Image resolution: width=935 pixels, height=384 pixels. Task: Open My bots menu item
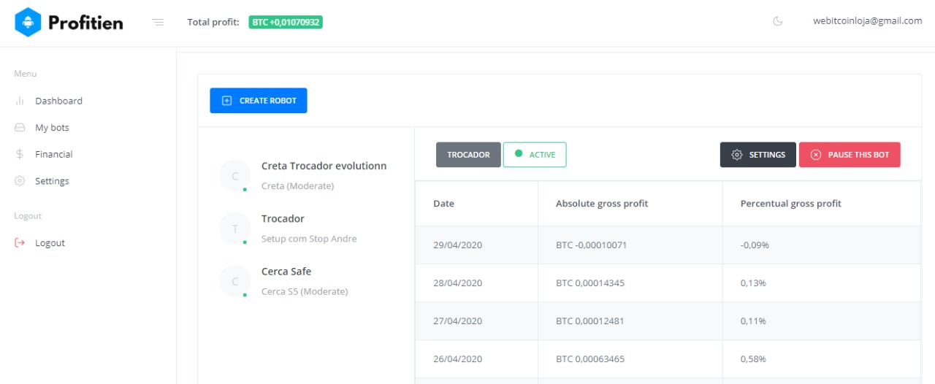52,128
